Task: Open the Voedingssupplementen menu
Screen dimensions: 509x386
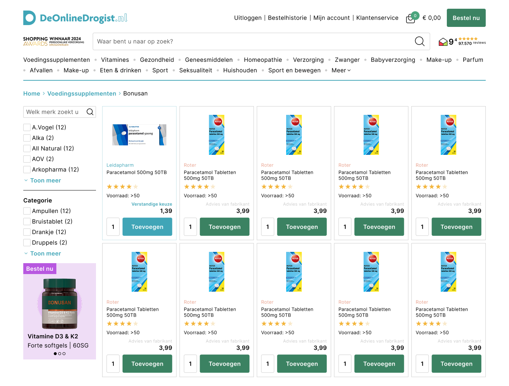Action: point(57,60)
